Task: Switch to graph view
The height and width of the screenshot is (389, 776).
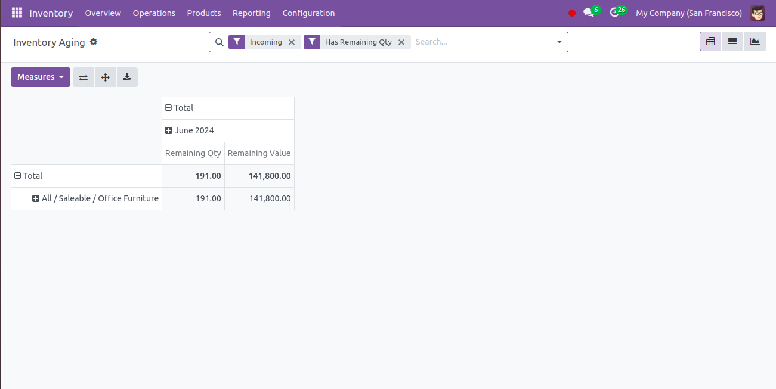Action: 755,42
